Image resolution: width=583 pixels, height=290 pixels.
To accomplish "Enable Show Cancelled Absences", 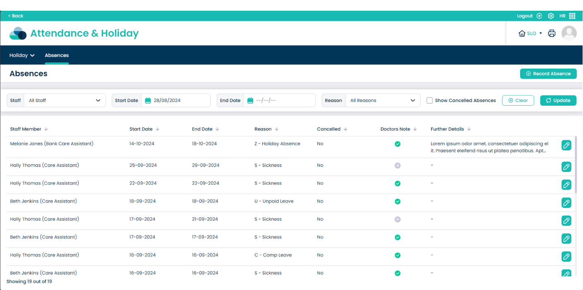I will click(429, 100).
